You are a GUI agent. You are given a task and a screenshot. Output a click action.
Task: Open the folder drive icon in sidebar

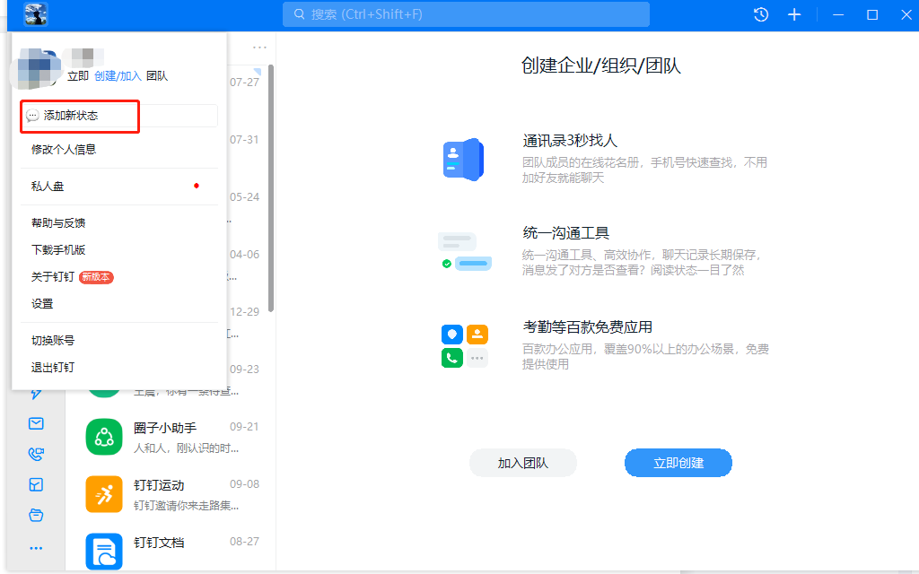coord(36,515)
